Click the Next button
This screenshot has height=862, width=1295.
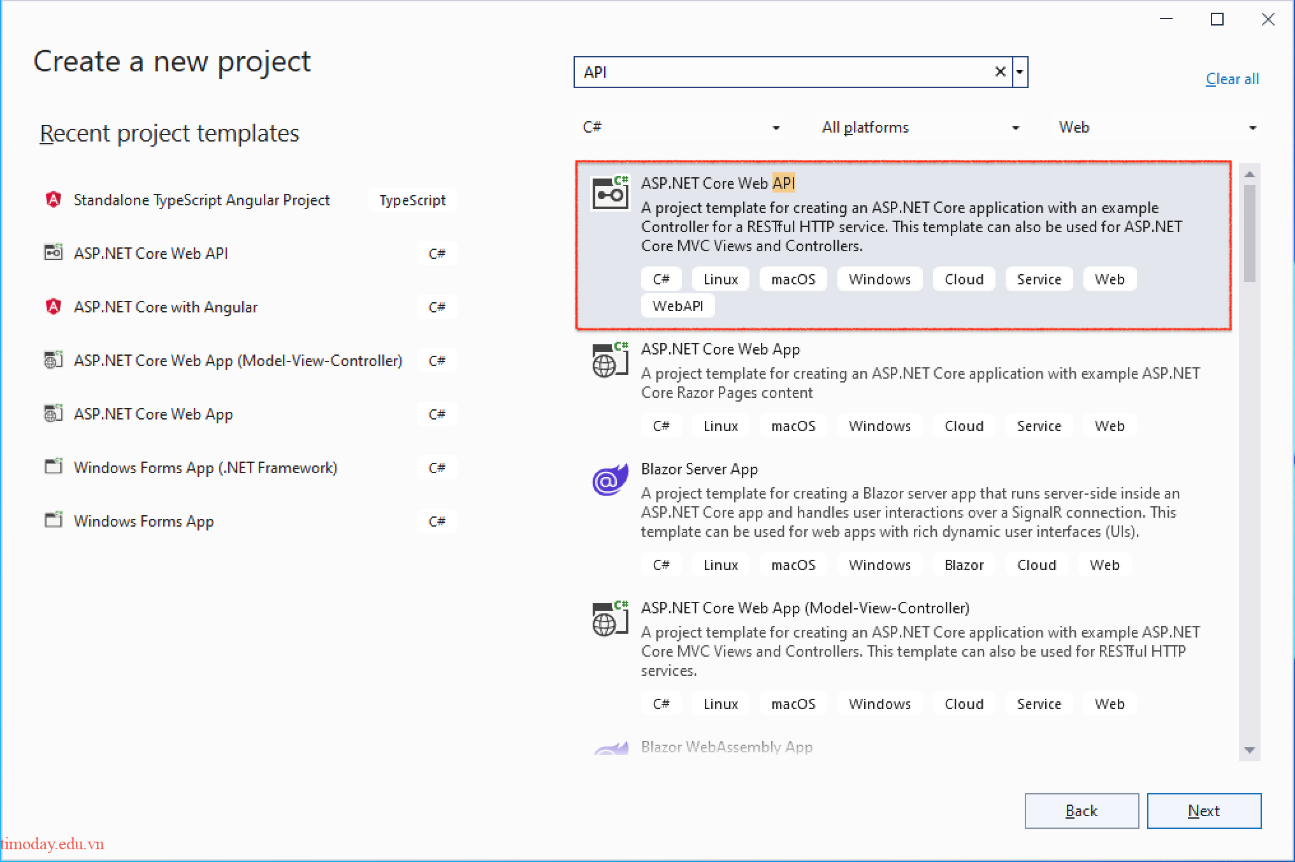point(1204,810)
